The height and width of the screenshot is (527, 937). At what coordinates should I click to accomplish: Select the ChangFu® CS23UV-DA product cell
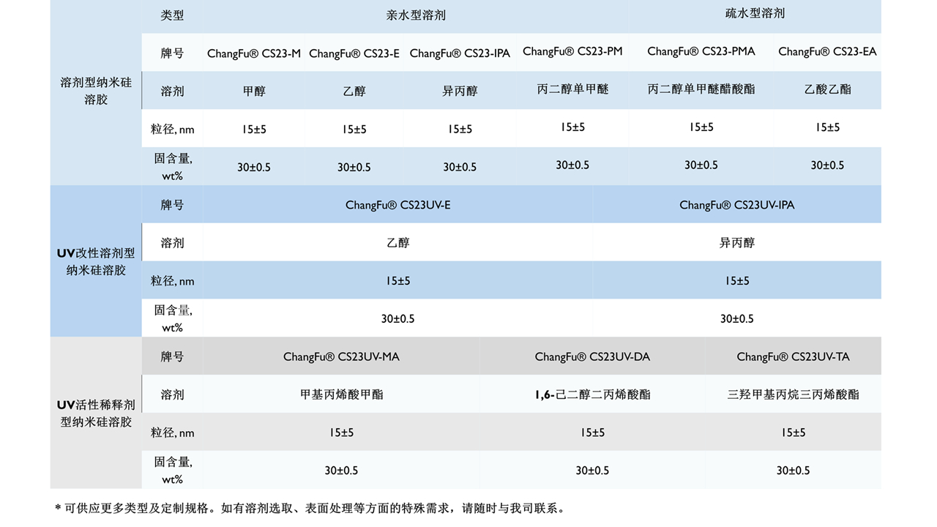[x=592, y=357]
